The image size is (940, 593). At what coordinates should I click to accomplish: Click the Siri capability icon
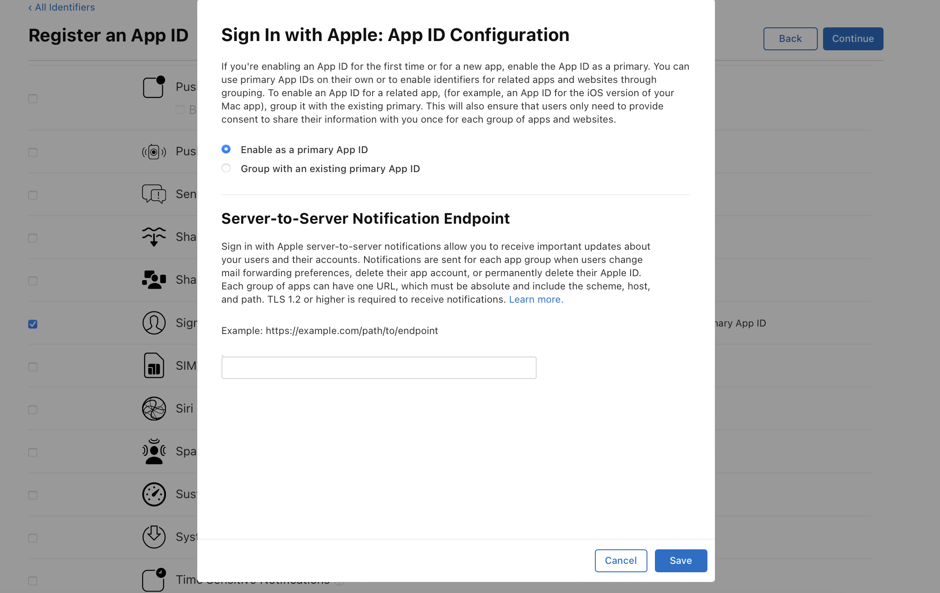[154, 409]
